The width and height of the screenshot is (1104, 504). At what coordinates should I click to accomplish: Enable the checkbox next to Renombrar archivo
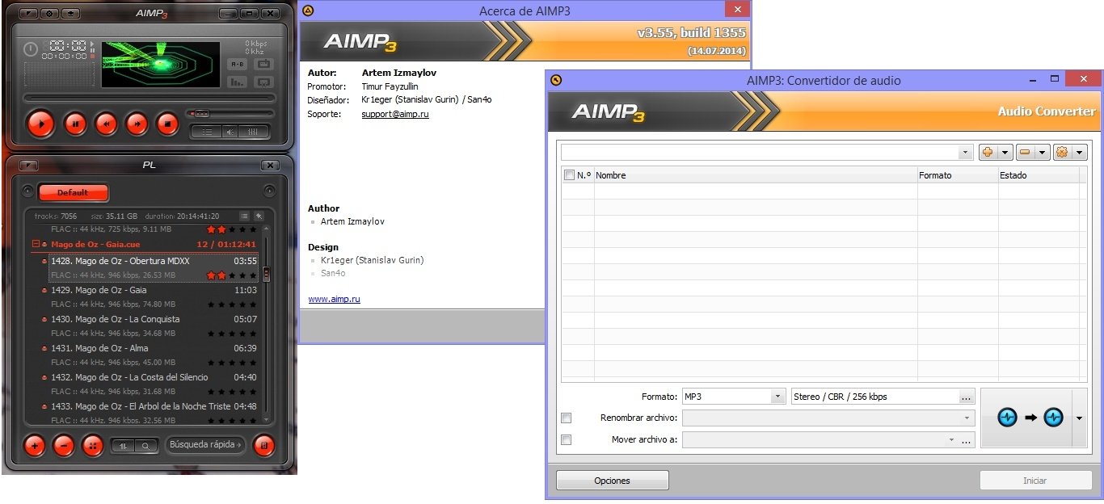tap(566, 418)
